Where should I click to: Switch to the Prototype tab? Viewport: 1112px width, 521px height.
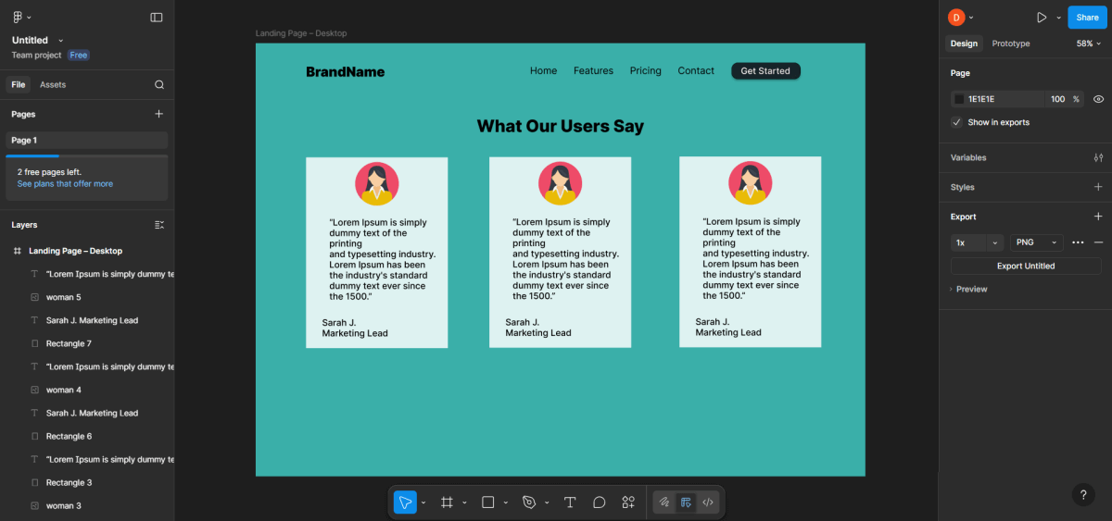[1010, 43]
